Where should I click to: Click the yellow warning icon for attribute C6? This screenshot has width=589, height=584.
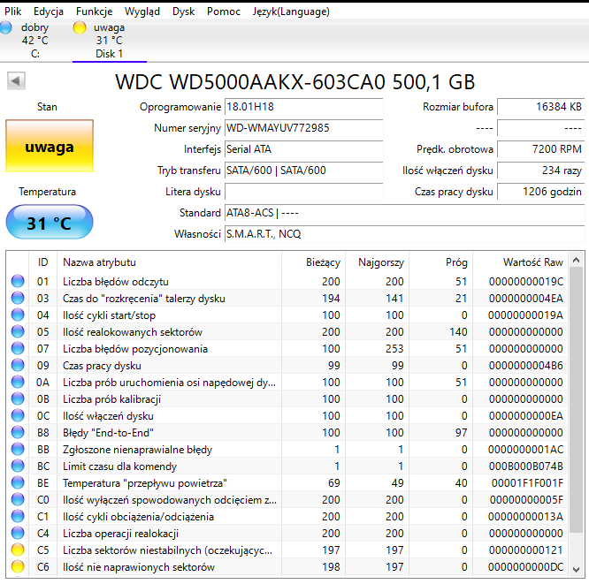(18, 566)
